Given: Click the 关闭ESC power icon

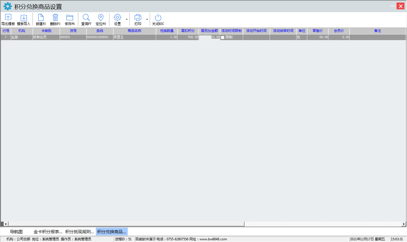Looking at the screenshot, I should pos(158,18).
